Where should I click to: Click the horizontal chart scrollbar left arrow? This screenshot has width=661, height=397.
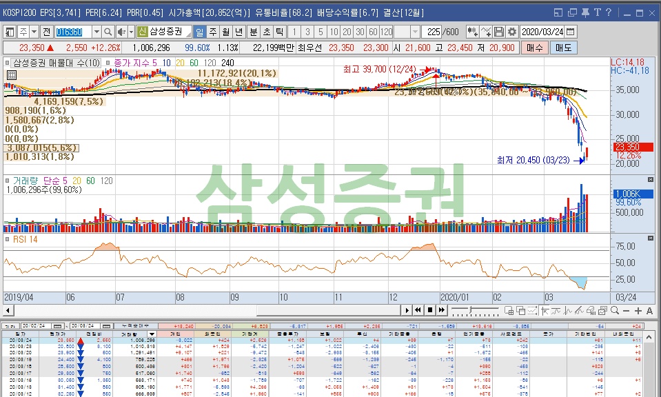[8, 311]
